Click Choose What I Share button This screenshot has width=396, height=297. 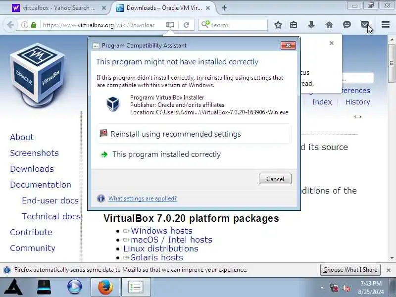click(x=350, y=270)
